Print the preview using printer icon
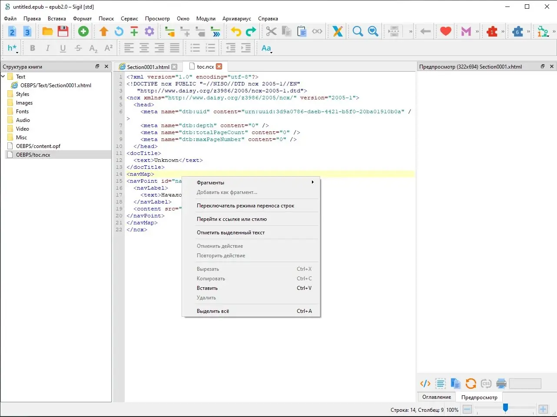Screen dimensions: 557x417 [x=501, y=384]
